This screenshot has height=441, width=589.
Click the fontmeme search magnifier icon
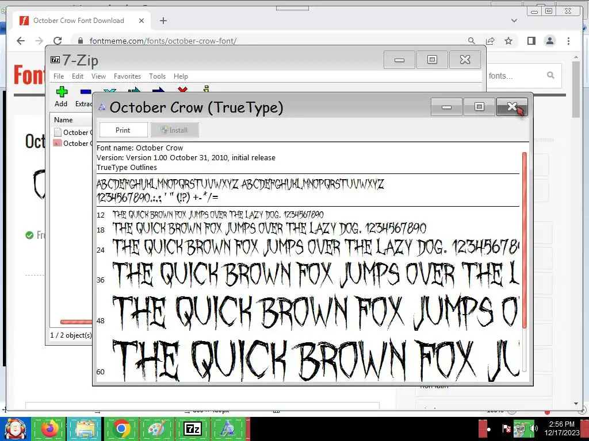coord(550,75)
